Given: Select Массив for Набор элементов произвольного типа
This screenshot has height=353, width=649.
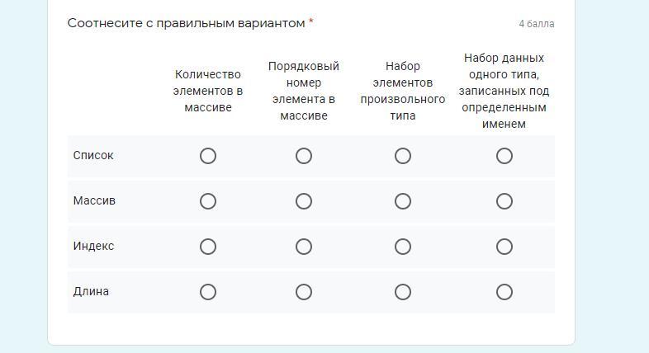Looking at the screenshot, I should [403, 201].
